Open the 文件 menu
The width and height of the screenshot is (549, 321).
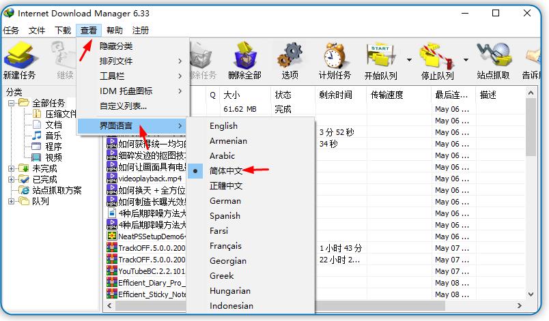[x=37, y=31]
